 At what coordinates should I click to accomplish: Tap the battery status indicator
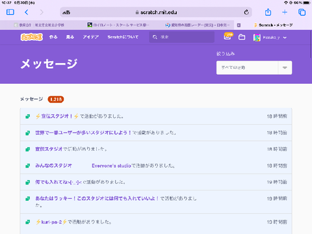click(307, 3)
